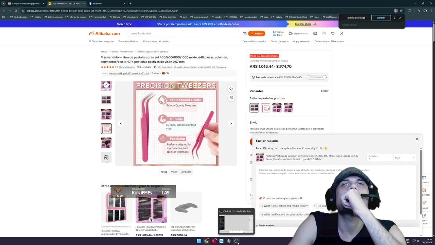Open Centro de ayuda link
This screenshot has width=435, height=245.
coord(280,41)
